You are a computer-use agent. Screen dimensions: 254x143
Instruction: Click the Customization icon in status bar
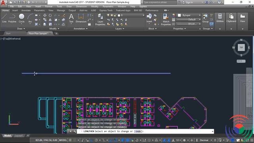pyautogui.click(x=252, y=140)
